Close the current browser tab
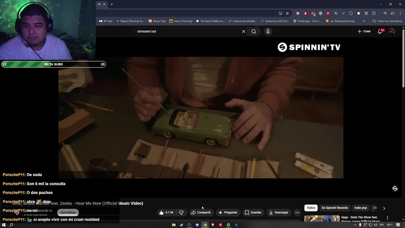This screenshot has width=405, height=228. [x=104, y=4]
